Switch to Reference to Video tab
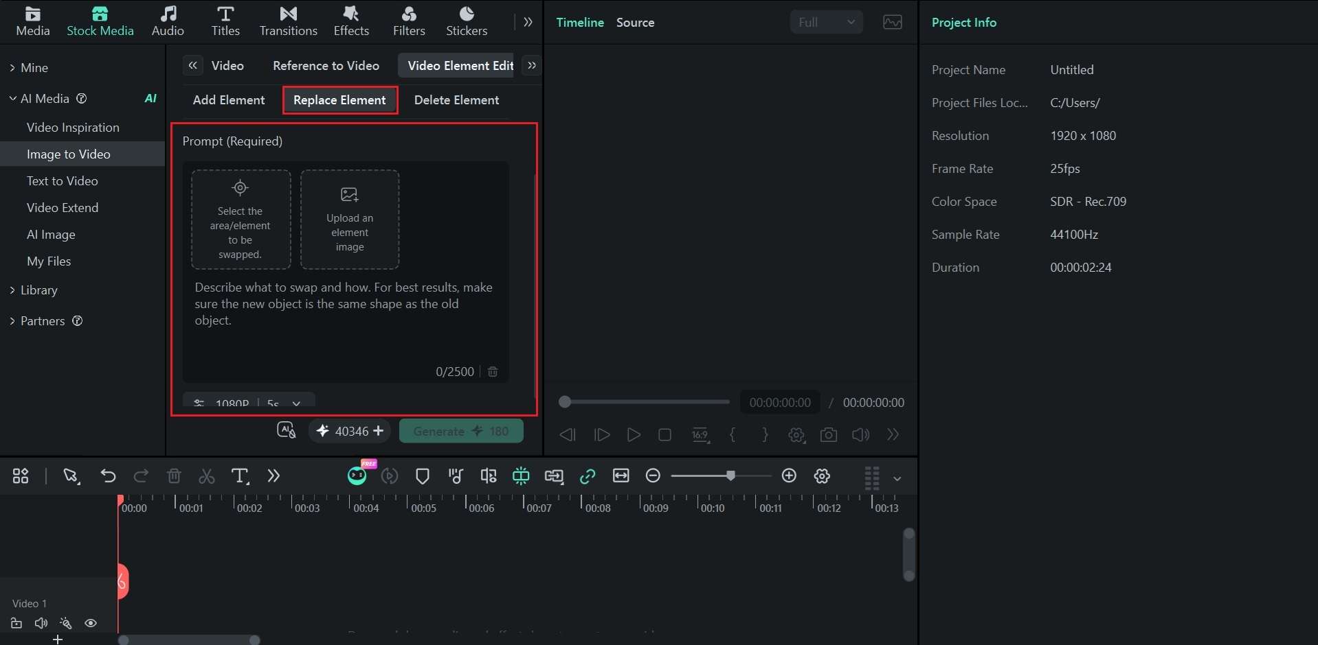Screen dimensions: 1318x645 (x=326, y=65)
